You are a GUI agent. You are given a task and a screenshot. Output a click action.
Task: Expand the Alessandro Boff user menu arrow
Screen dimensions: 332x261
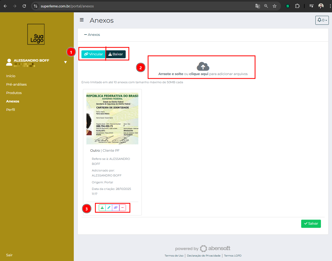pos(65,62)
